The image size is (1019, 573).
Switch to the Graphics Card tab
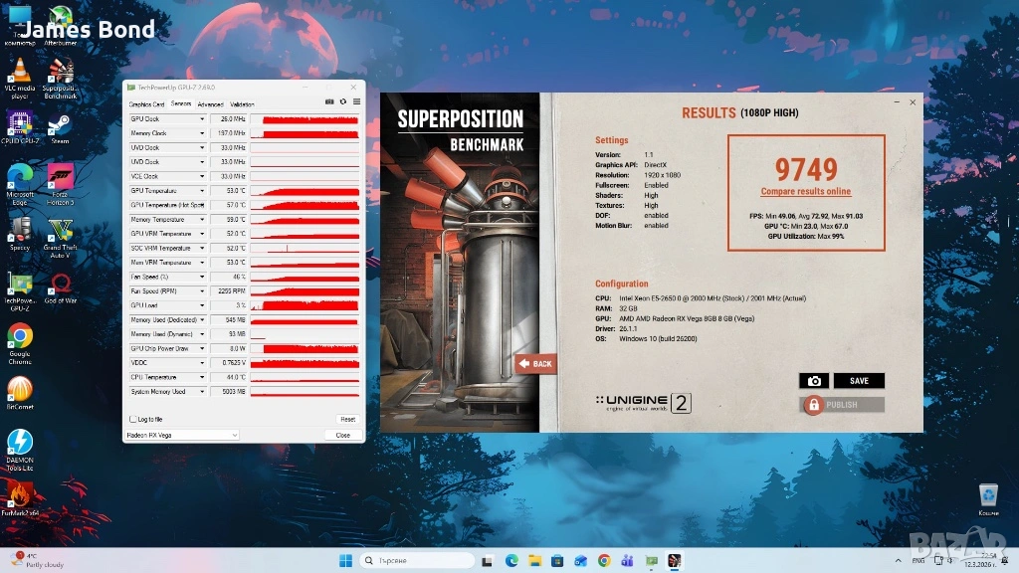click(146, 103)
